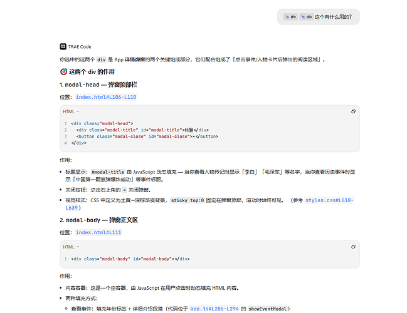Click the bullet starting 视觉样式
Screen dimensions: 407x313
tap(209, 204)
